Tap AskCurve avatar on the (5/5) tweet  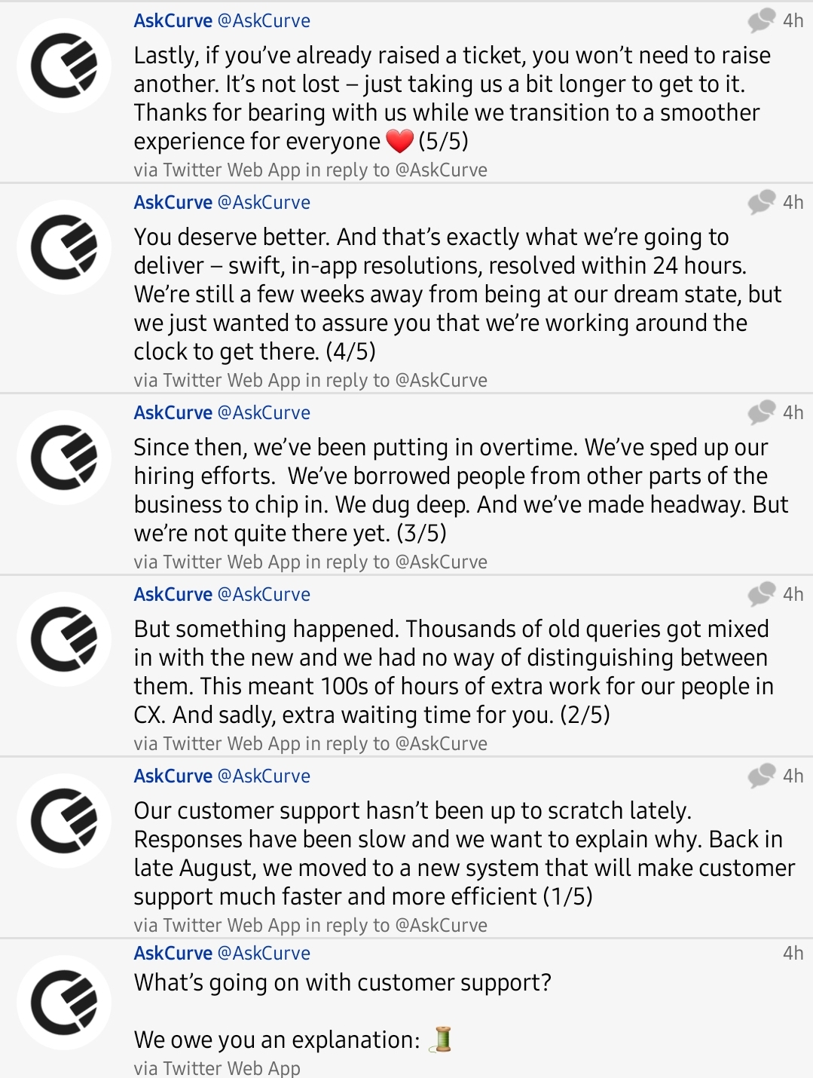(64, 66)
